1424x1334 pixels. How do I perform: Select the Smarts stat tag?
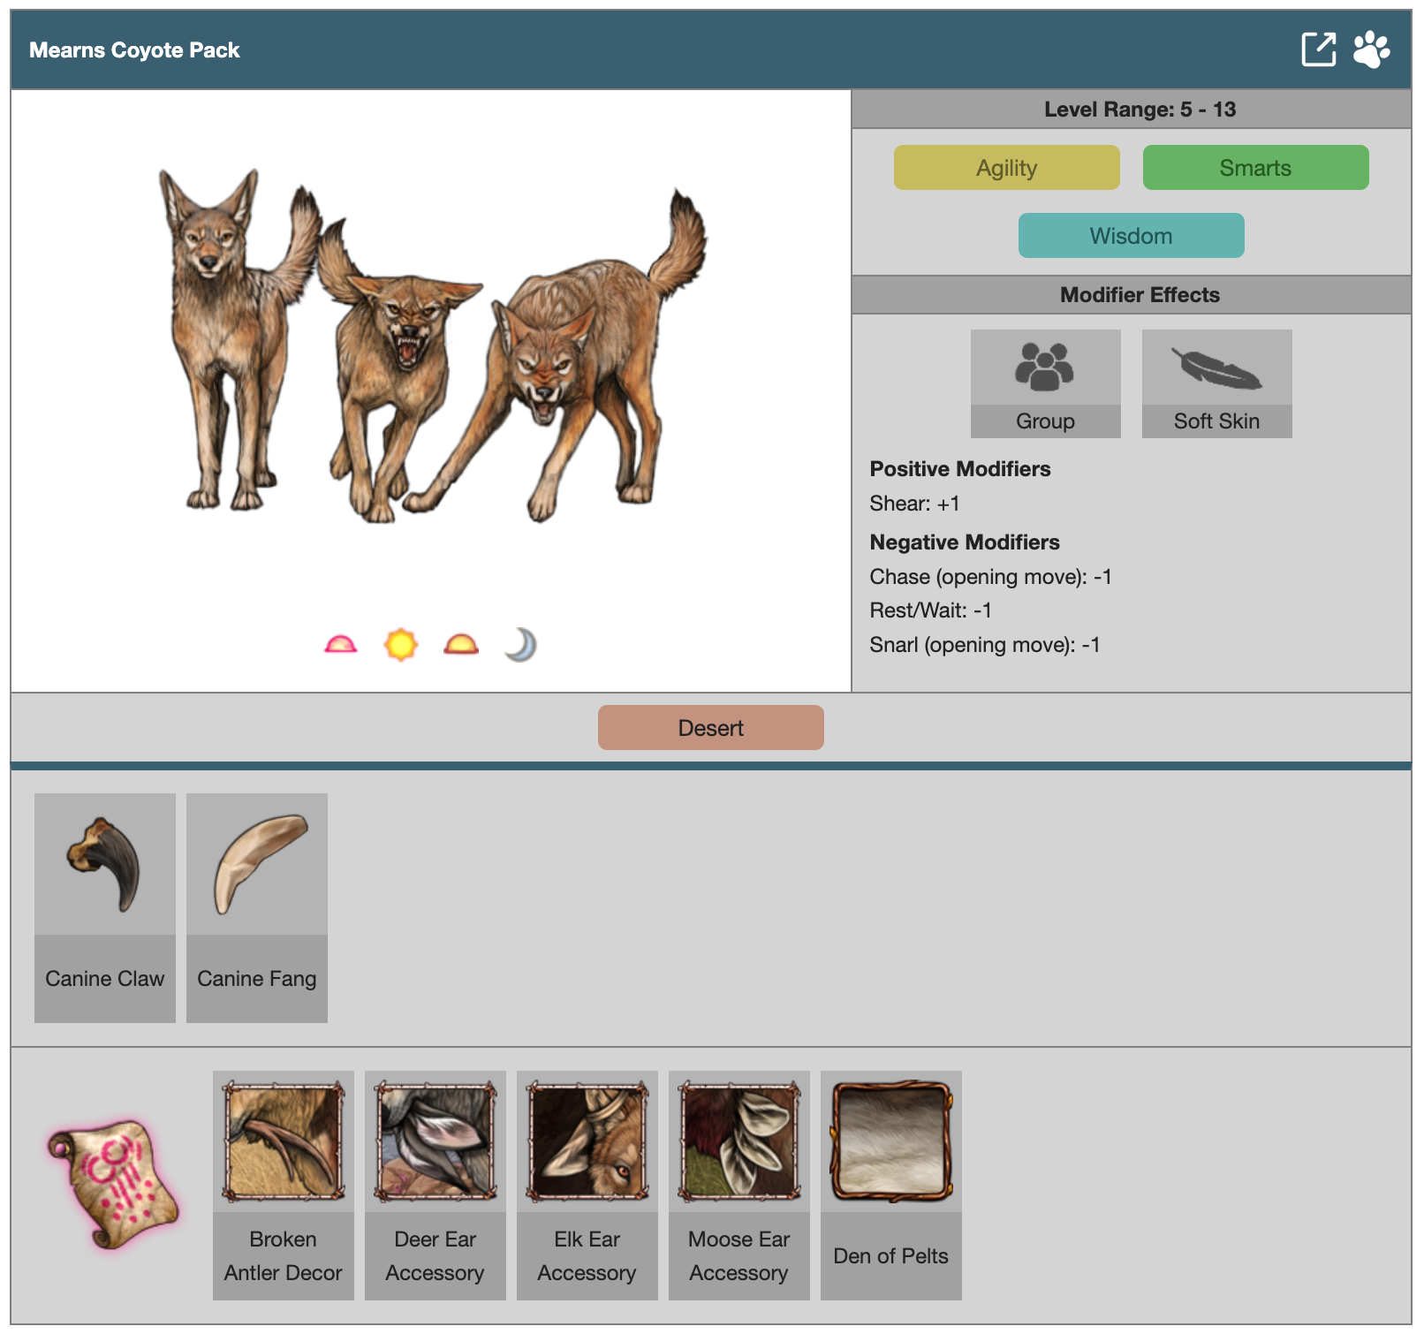(1255, 168)
